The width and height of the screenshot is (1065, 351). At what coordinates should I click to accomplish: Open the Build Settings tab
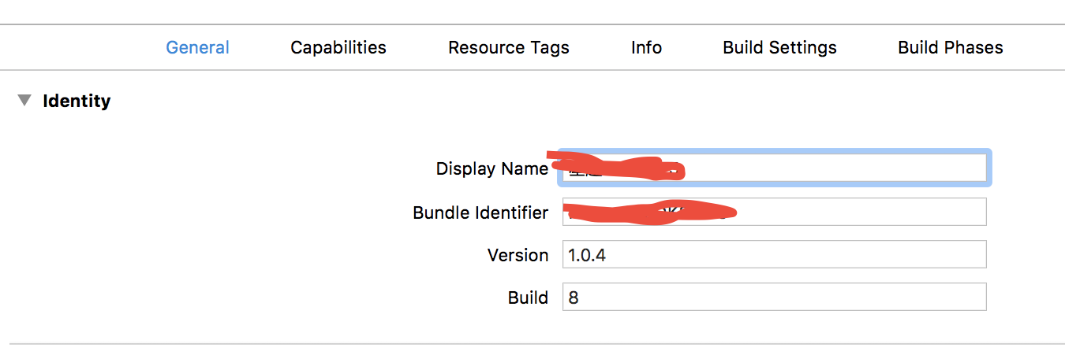(779, 47)
